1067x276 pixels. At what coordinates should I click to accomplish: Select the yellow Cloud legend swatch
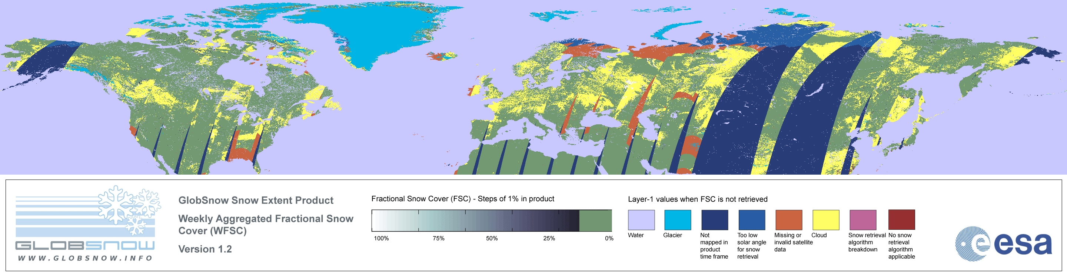click(x=825, y=220)
